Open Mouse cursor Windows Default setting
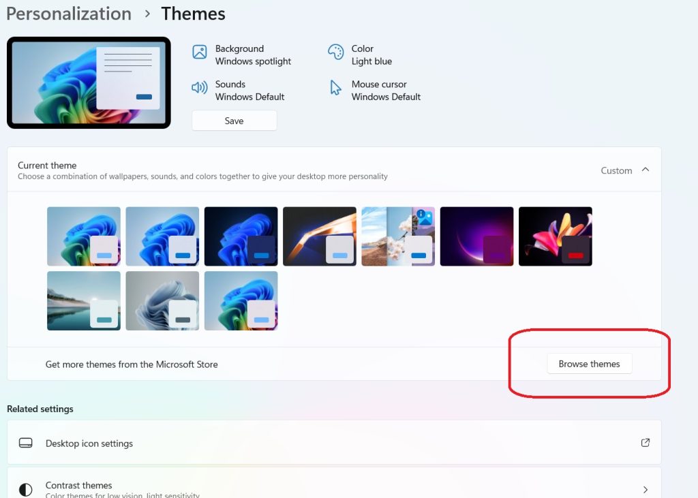This screenshot has height=498, width=698. click(375, 91)
